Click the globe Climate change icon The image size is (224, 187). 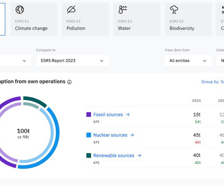(20, 10)
